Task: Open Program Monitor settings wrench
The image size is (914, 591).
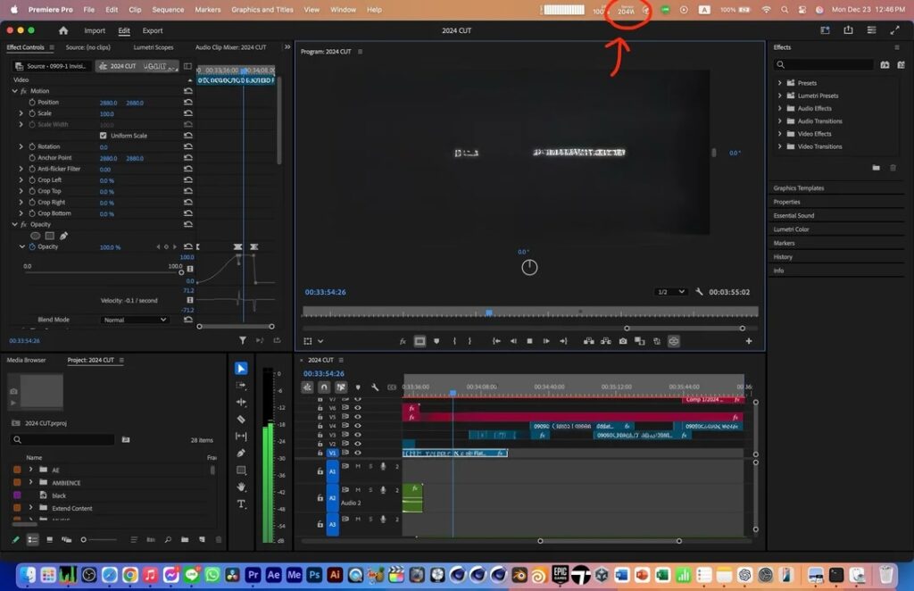Action: [x=699, y=291]
